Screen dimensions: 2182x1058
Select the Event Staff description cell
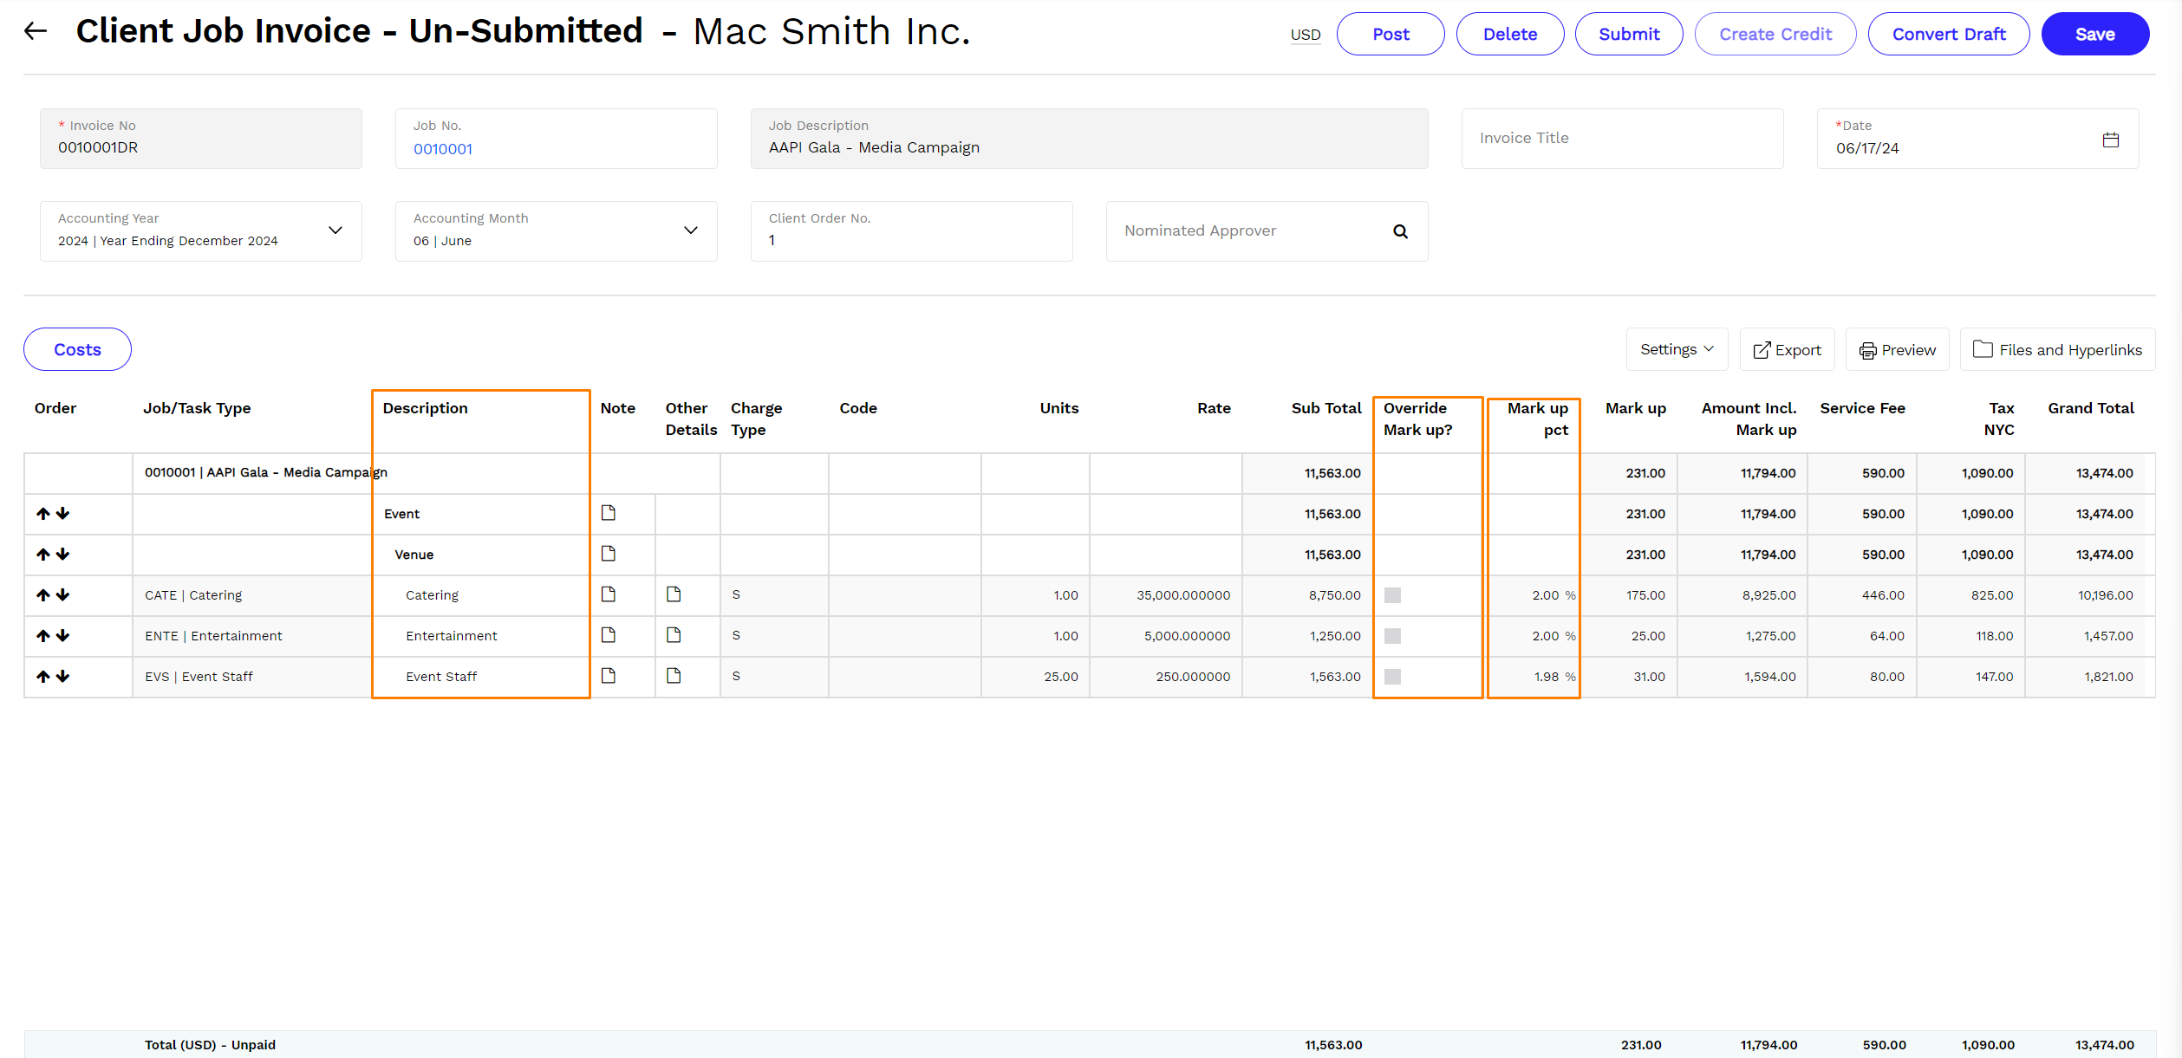(481, 677)
